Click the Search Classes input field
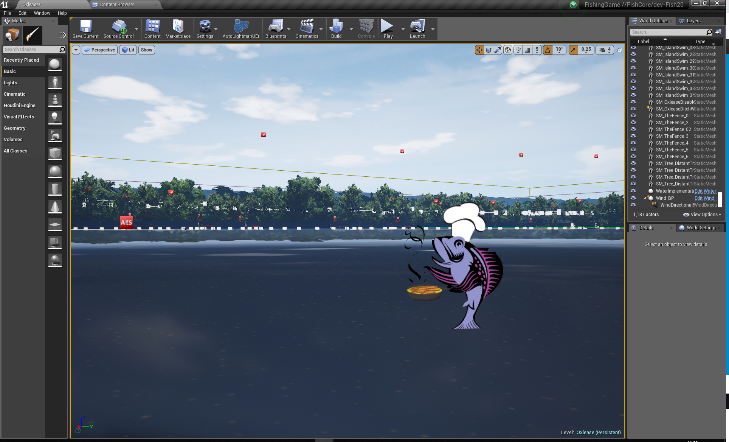 pos(31,50)
